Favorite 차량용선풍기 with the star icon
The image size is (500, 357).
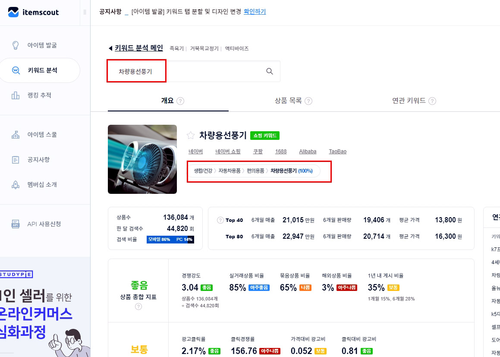pos(191,135)
